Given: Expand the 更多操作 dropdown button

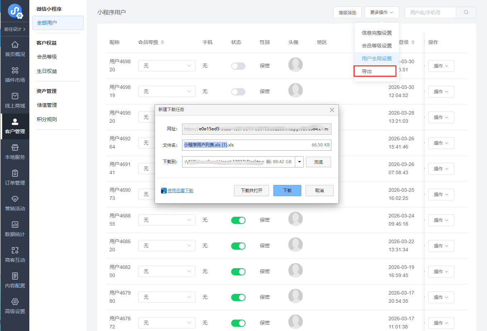Looking at the screenshot, I should (381, 12).
